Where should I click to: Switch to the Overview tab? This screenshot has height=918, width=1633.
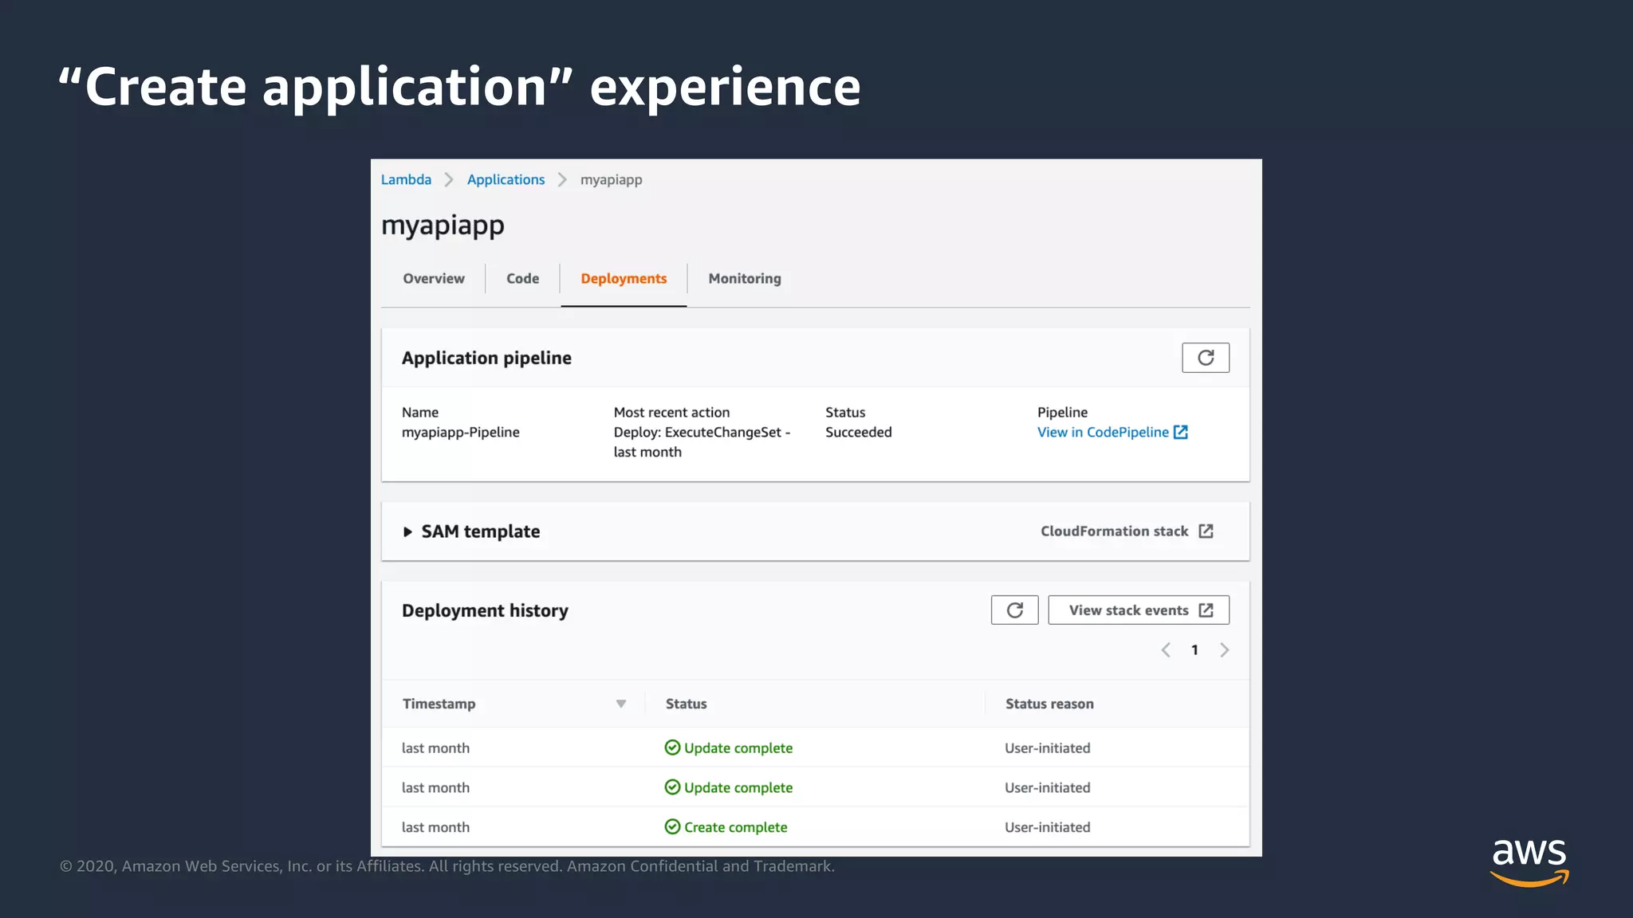(433, 278)
